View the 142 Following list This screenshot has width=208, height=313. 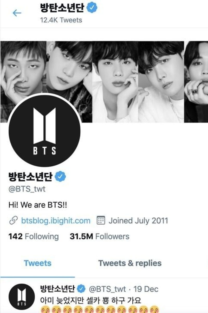coord(34,237)
